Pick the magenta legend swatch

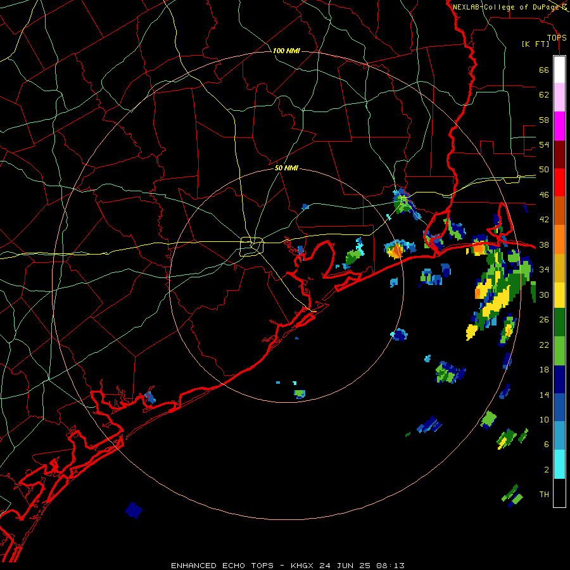coord(559,126)
